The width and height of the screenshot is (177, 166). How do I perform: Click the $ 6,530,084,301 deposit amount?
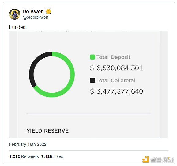pyautogui.click(x=116, y=68)
